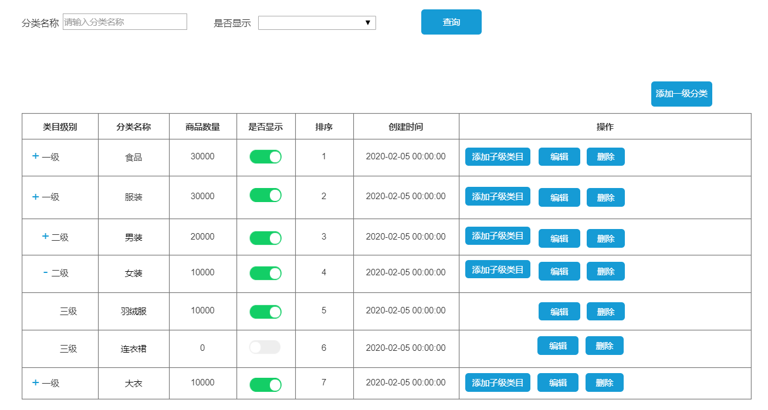The height and width of the screenshot is (410, 768).
Task: Click the 是否显示 column header
Action: (x=266, y=127)
